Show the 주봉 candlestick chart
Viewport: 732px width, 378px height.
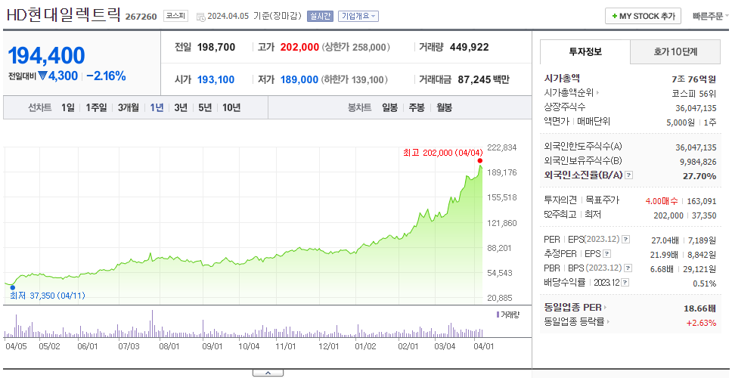pyautogui.click(x=417, y=108)
